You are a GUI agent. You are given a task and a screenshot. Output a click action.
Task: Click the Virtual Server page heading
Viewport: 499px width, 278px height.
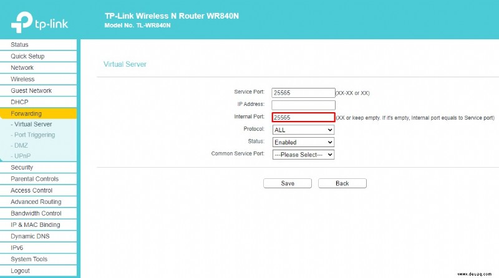click(125, 64)
